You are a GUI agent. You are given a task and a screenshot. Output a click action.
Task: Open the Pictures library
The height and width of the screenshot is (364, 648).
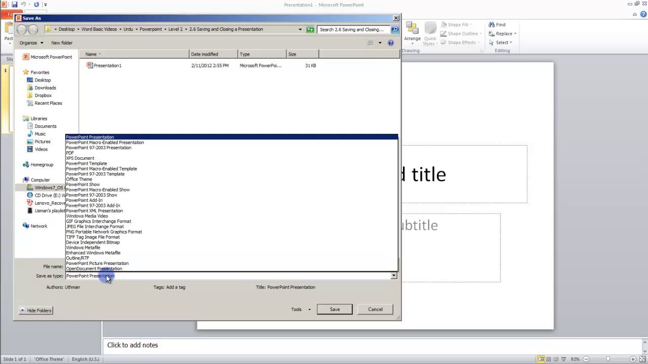39,142
